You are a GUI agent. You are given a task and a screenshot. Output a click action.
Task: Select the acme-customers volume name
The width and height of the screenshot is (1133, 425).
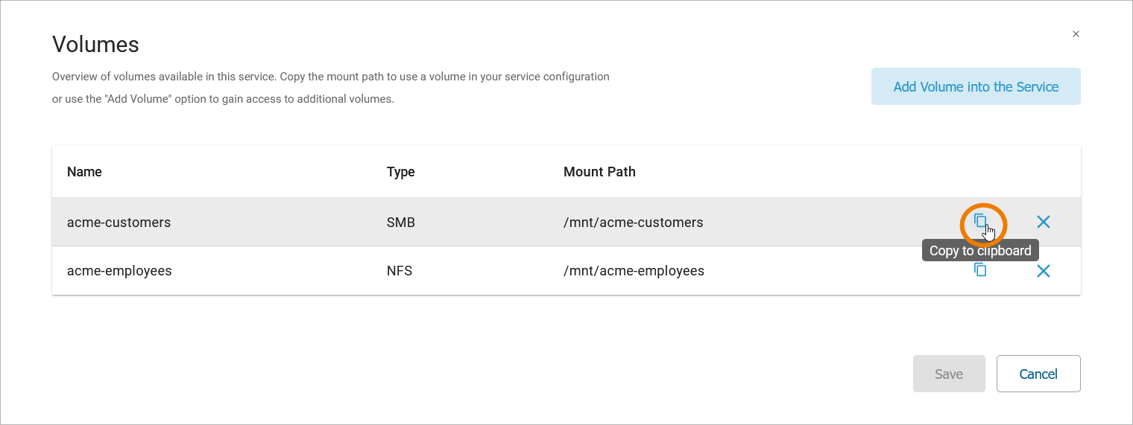tap(119, 222)
